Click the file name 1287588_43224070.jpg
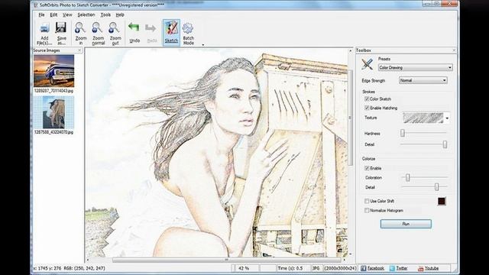Viewport: 489px width, 275px height. click(x=53, y=132)
